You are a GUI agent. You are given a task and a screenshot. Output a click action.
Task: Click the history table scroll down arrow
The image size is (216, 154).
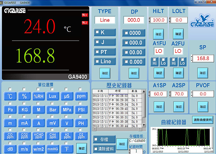click(144, 125)
